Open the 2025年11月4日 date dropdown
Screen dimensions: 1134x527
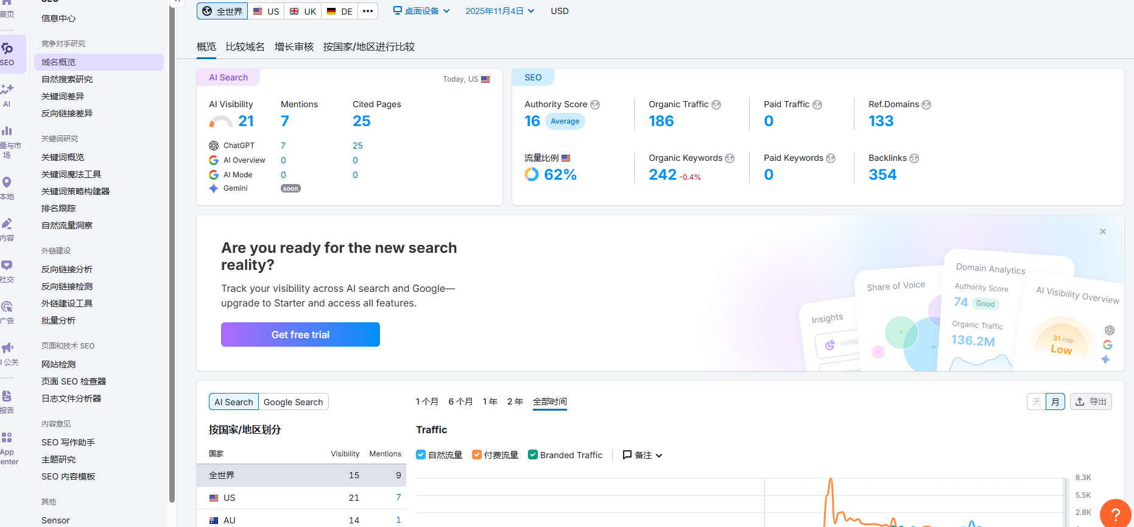pos(500,11)
